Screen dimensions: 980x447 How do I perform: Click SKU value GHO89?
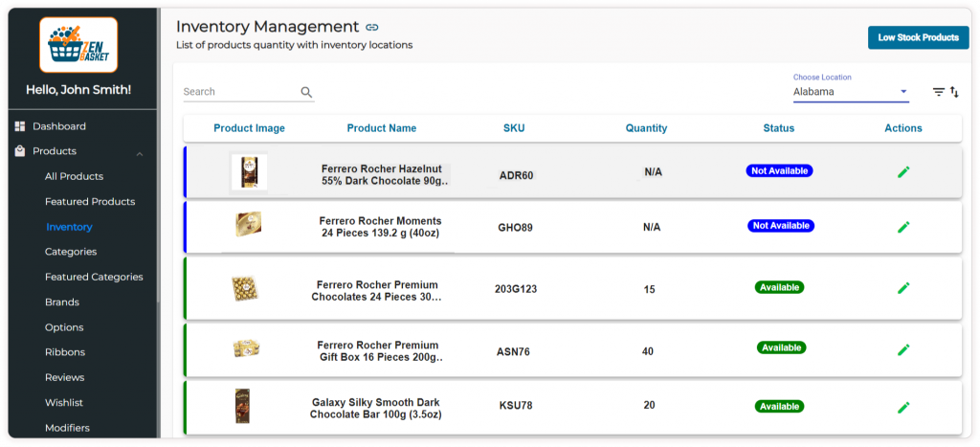tap(516, 228)
